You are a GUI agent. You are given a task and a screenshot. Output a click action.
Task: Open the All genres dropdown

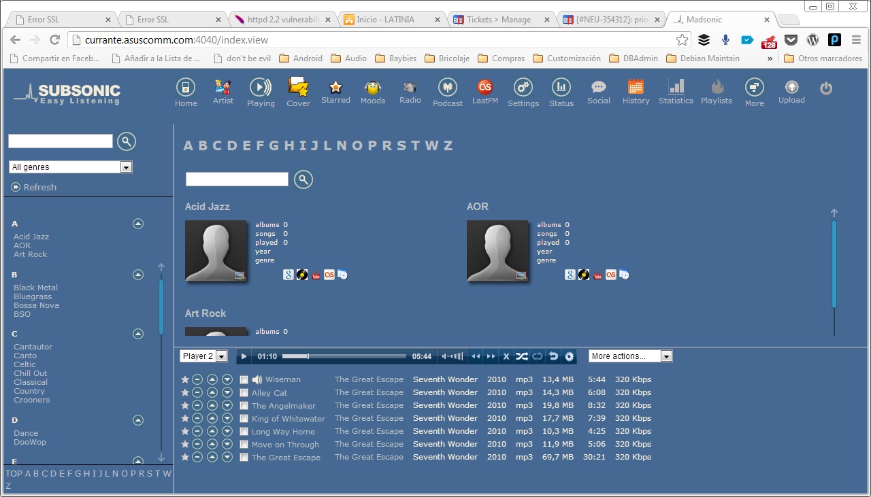71,167
